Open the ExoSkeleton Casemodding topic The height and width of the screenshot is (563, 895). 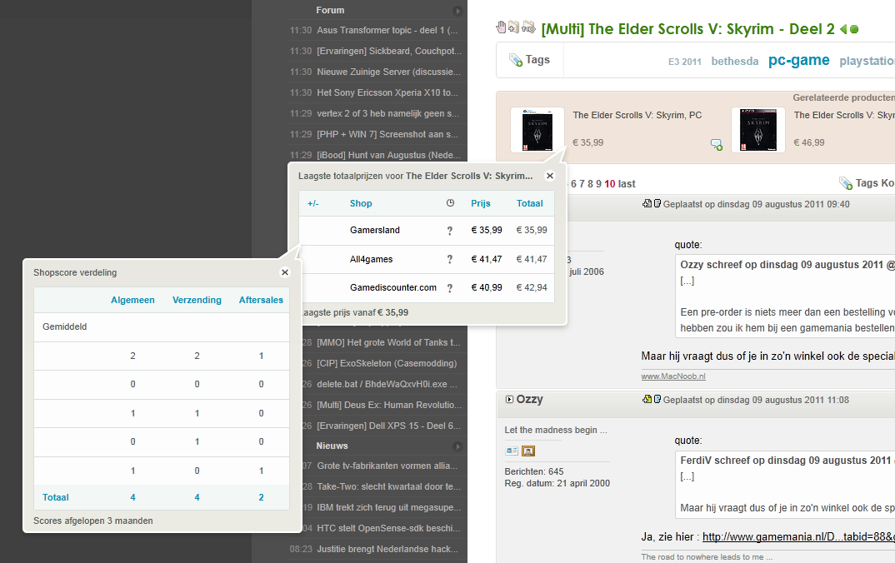(x=387, y=363)
